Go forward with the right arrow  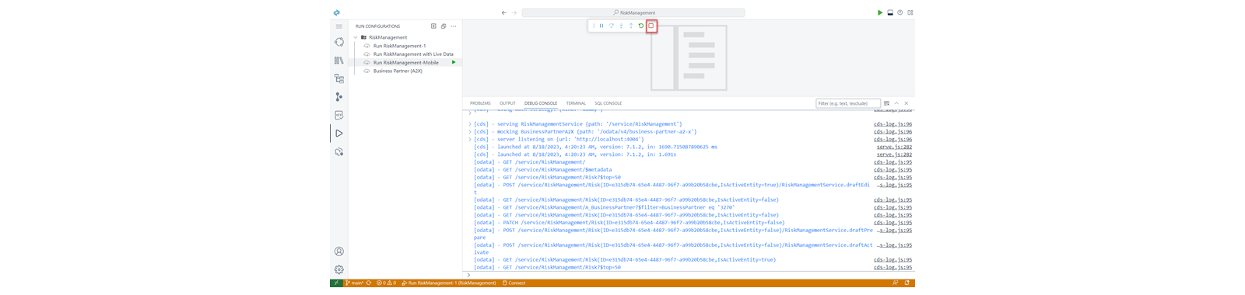(514, 12)
